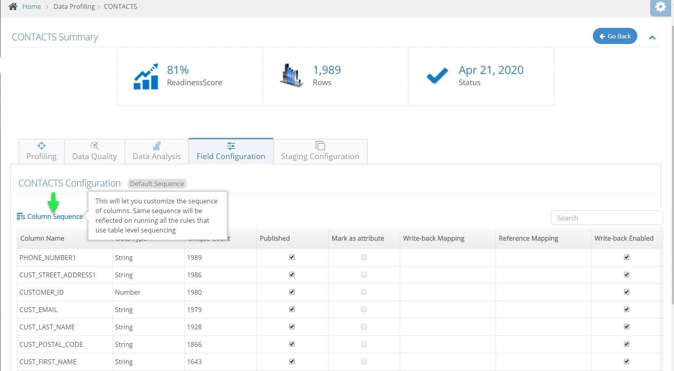Image resolution: width=674 pixels, height=371 pixels.
Task: Sort by Column Name header
Action: tap(42, 238)
